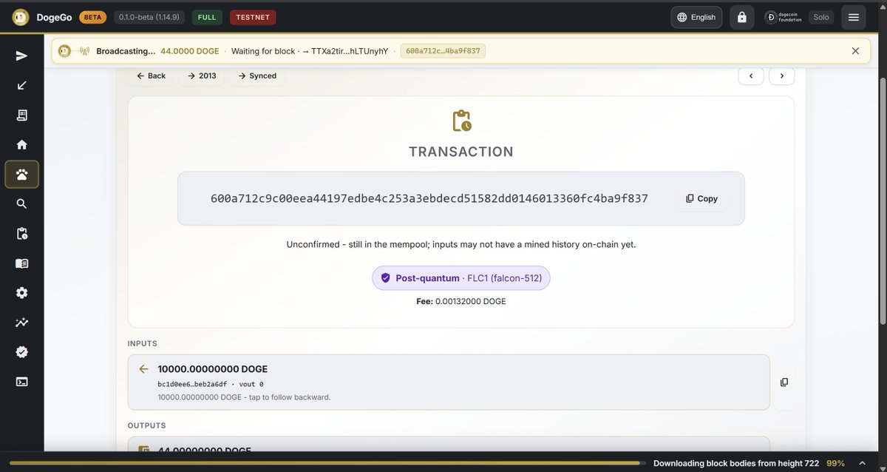Click the 2013 block button
This screenshot has width=887, height=472.
pyautogui.click(x=201, y=75)
